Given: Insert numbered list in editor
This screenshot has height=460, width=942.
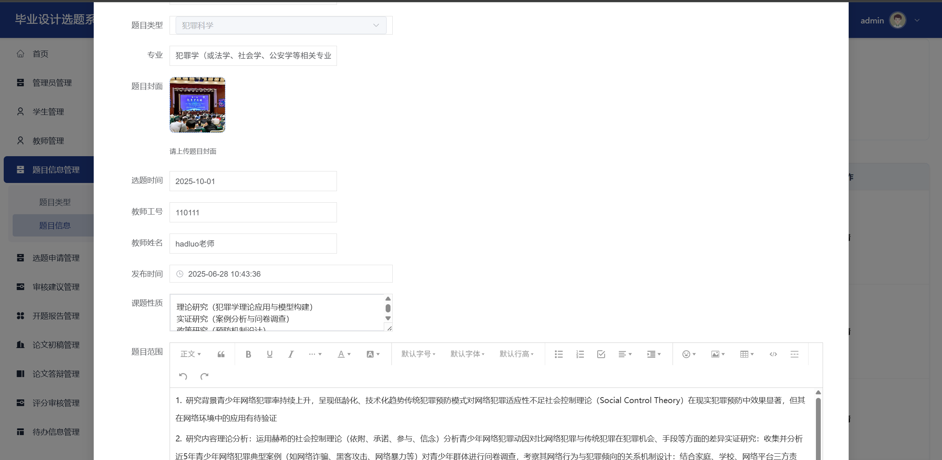Looking at the screenshot, I should tap(580, 354).
